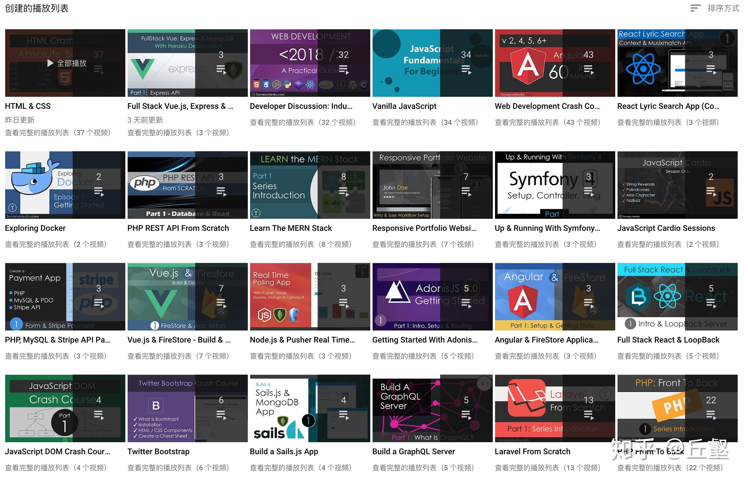Click 全部播放 on the HTML & CSS thumbnail

tap(67, 64)
